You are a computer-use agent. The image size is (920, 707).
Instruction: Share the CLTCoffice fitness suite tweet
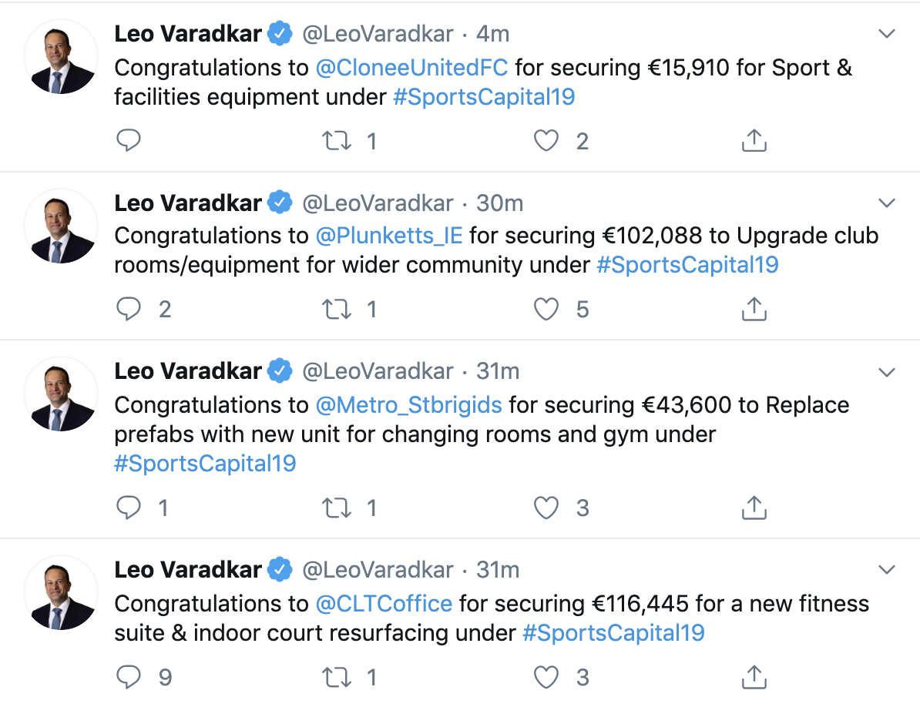tap(754, 677)
